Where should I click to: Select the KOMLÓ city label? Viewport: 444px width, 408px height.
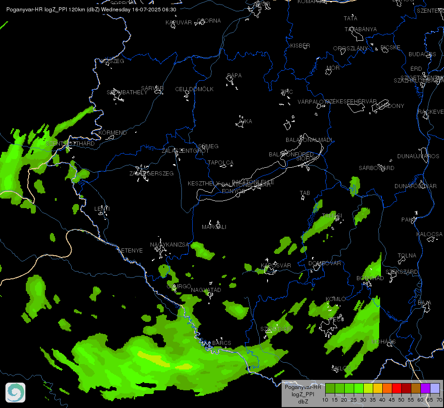(336, 299)
